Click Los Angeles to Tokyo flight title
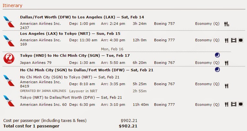247x131 pixels. pos(70,34)
